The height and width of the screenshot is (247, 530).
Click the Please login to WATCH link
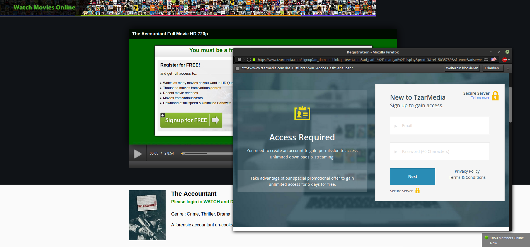click(x=202, y=202)
